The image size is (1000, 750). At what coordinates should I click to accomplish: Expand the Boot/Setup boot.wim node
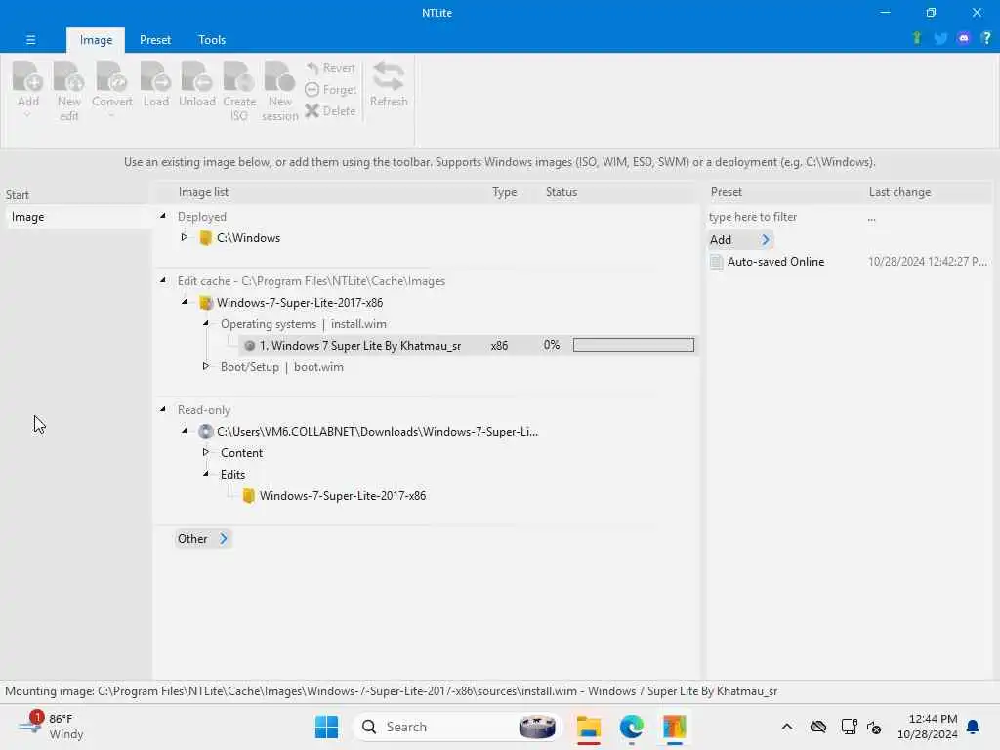(x=206, y=366)
